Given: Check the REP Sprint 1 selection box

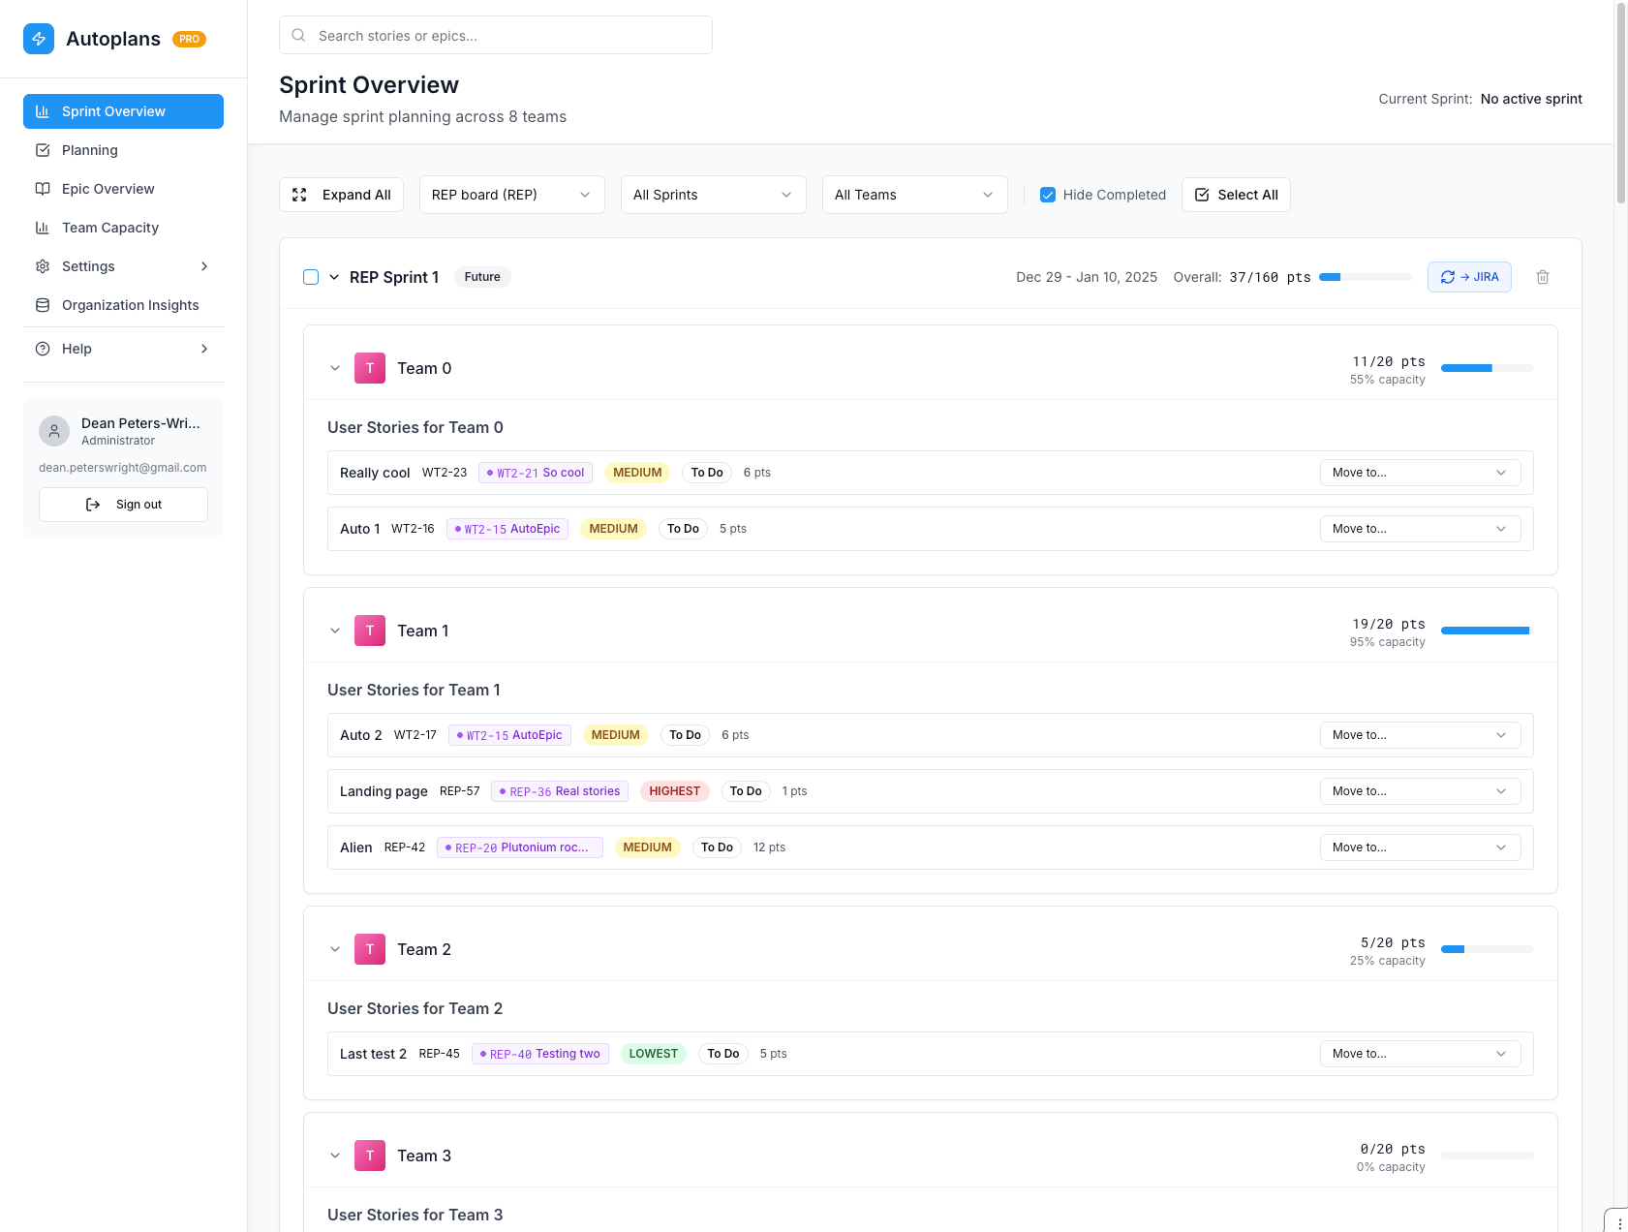Looking at the screenshot, I should click(310, 277).
